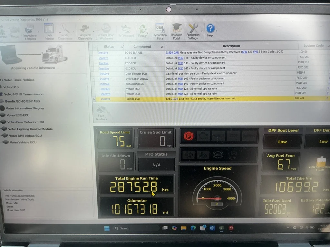330x247 pixels.
Task: Open the Resource Portal icon
Action: (176, 31)
